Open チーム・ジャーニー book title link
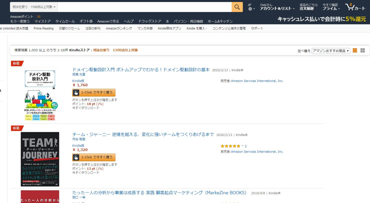370x203 pixels. click(143, 135)
